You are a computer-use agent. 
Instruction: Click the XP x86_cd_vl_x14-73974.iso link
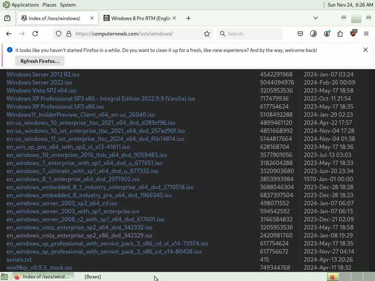coord(107,243)
